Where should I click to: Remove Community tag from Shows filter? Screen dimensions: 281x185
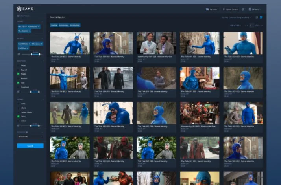(x=39, y=27)
